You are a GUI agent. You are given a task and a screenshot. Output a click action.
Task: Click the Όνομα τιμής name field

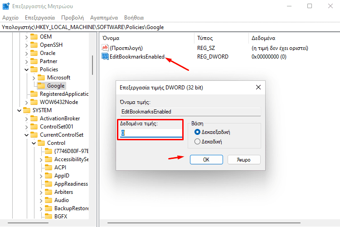[x=190, y=112]
